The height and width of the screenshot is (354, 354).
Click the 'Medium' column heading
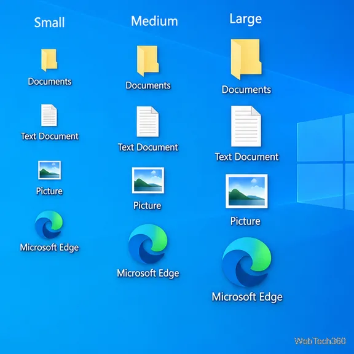154,22
